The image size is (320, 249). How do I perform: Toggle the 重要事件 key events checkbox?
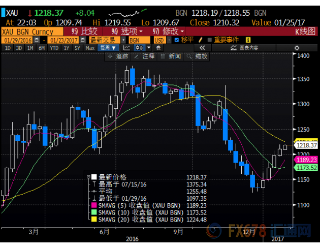click(209, 39)
